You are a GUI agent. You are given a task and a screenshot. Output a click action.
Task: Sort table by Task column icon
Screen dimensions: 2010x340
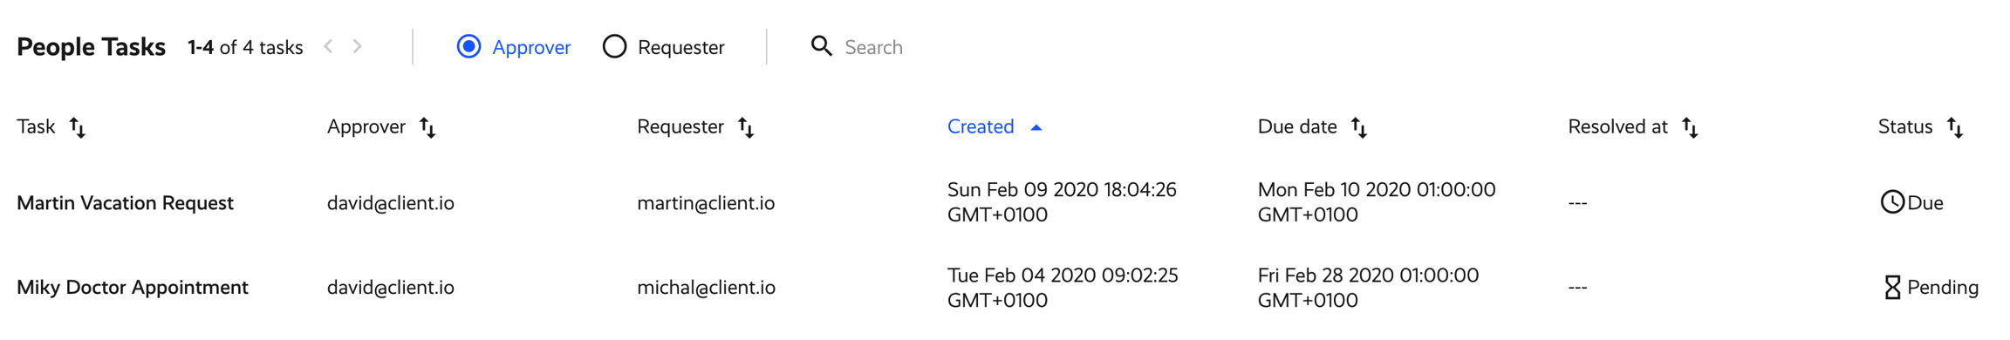(78, 127)
